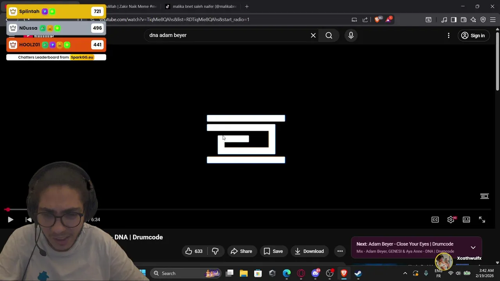Open Leo AI sparkle icon
The width and height of the screenshot is (500, 281).
point(473,20)
